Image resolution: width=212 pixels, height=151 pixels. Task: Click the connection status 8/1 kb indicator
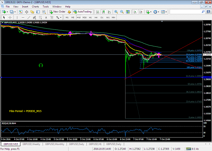click(x=192, y=149)
